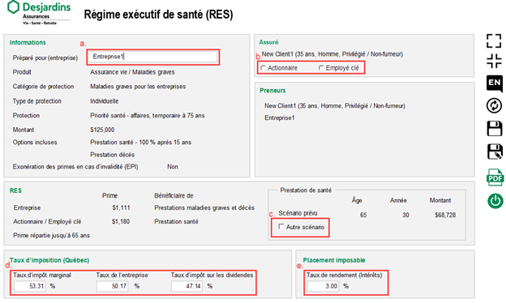Viewport: 506px width, 303px height.
Task: Click 'Prime répartie jusqu'à 65 ans' text
Action: (x=51, y=236)
